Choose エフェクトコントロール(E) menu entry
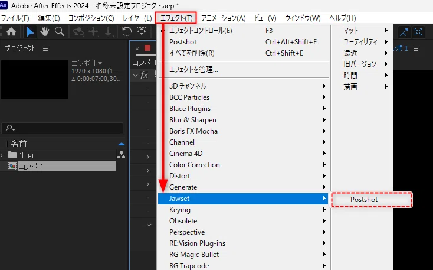Image resolution: width=433 pixels, height=270 pixels. (x=244, y=31)
